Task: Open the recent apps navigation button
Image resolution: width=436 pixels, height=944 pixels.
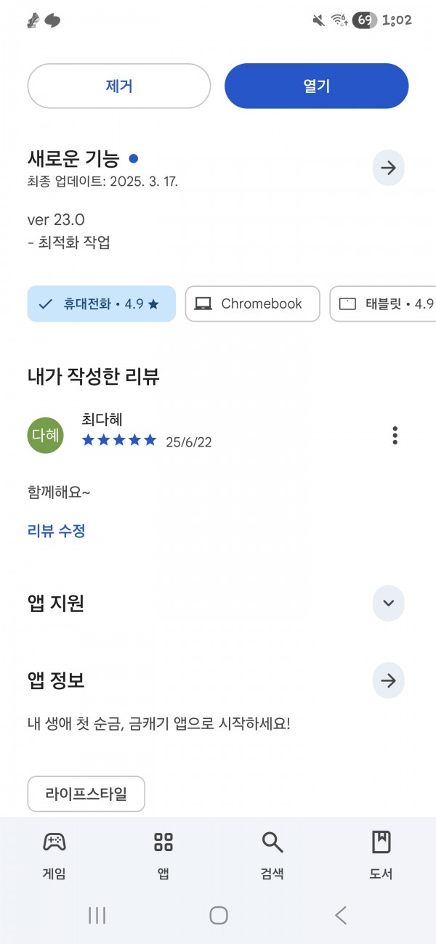Action: [97, 915]
